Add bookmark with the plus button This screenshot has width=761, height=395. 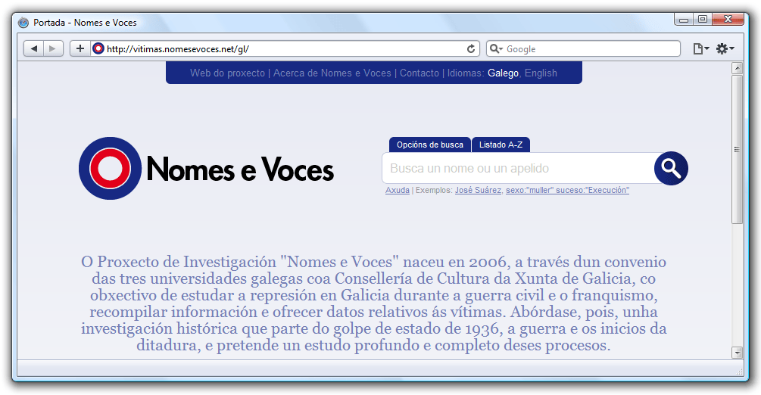coord(80,48)
